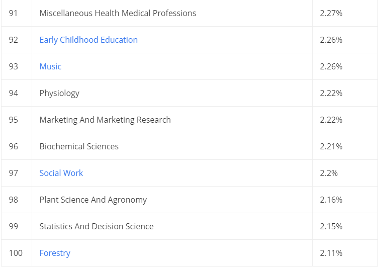Click the 2.16% percentage value
The width and height of the screenshot is (379, 268).
pos(331,200)
